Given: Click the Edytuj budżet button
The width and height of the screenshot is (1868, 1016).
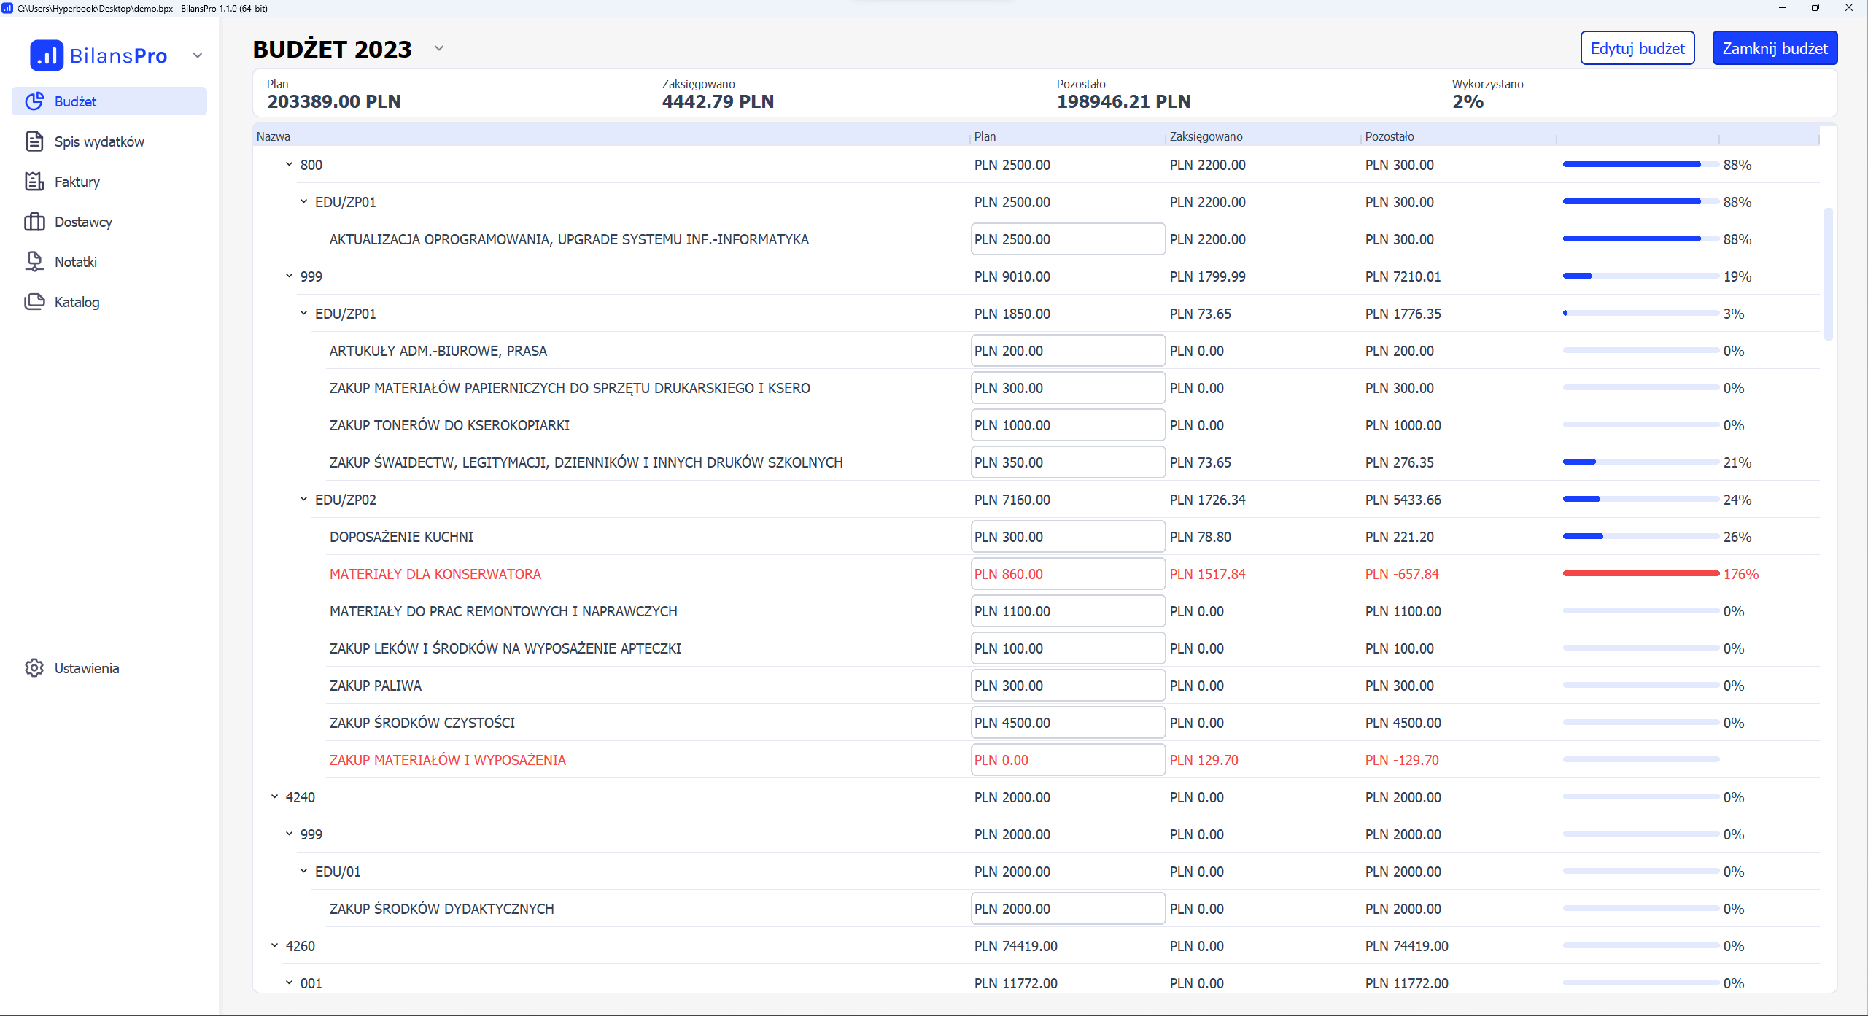Looking at the screenshot, I should pos(1637,48).
